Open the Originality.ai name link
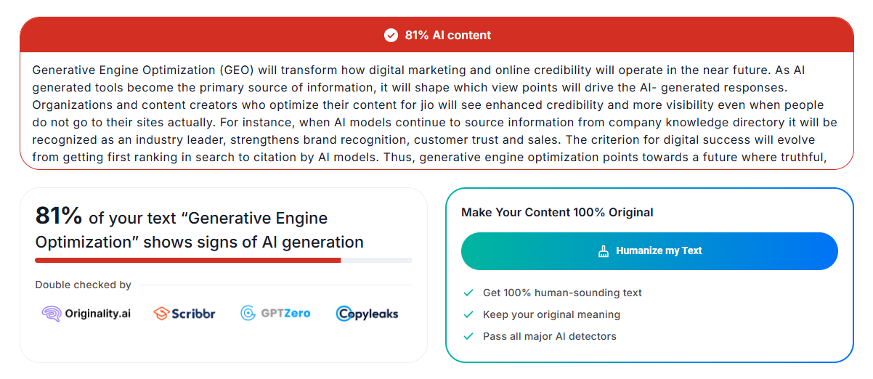This screenshot has height=379, width=873. (x=98, y=314)
